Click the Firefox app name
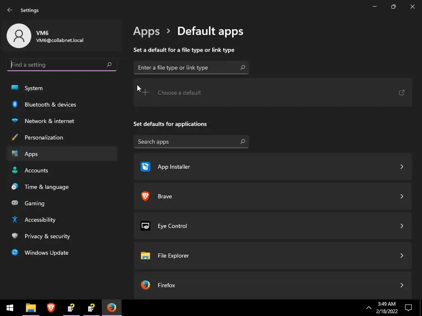 click(166, 285)
